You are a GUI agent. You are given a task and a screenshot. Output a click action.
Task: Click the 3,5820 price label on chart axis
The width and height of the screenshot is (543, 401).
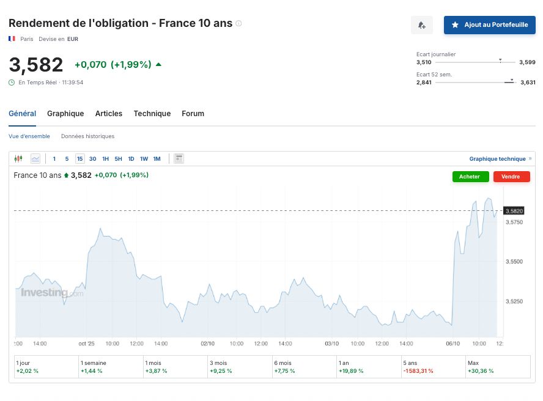click(514, 211)
